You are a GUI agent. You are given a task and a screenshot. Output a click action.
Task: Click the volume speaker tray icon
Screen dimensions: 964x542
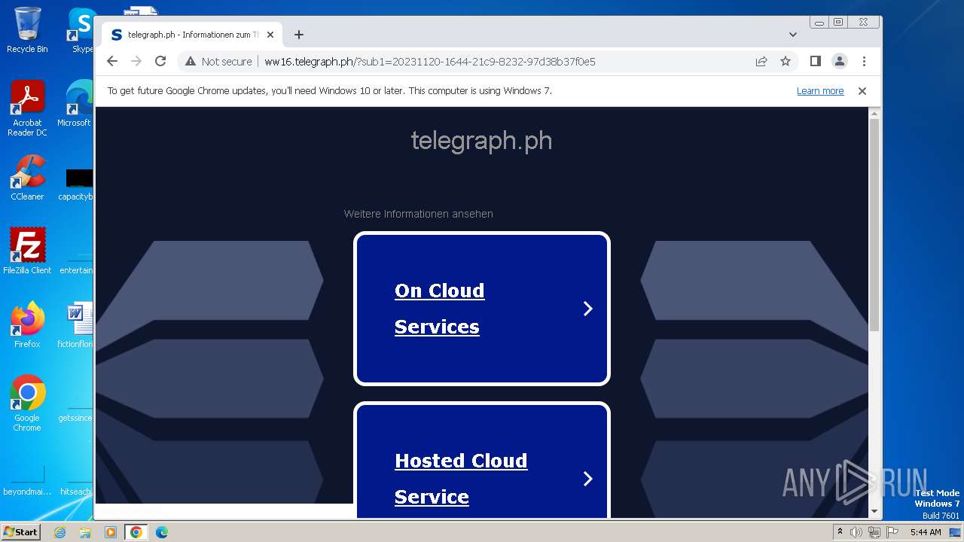coord(856,532)
